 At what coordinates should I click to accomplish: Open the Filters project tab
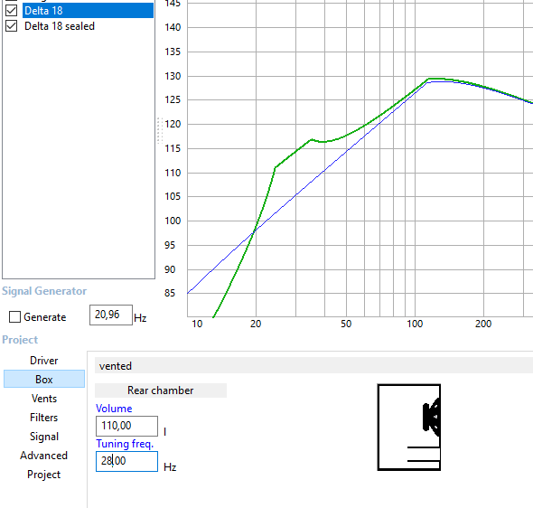pyautogui.click(x=44, y=418)
